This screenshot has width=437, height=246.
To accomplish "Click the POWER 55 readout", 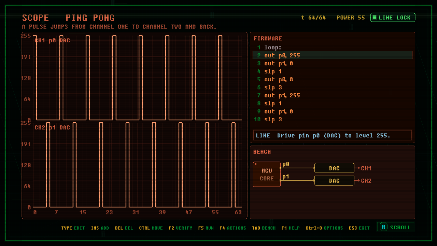I will (351, 17).
